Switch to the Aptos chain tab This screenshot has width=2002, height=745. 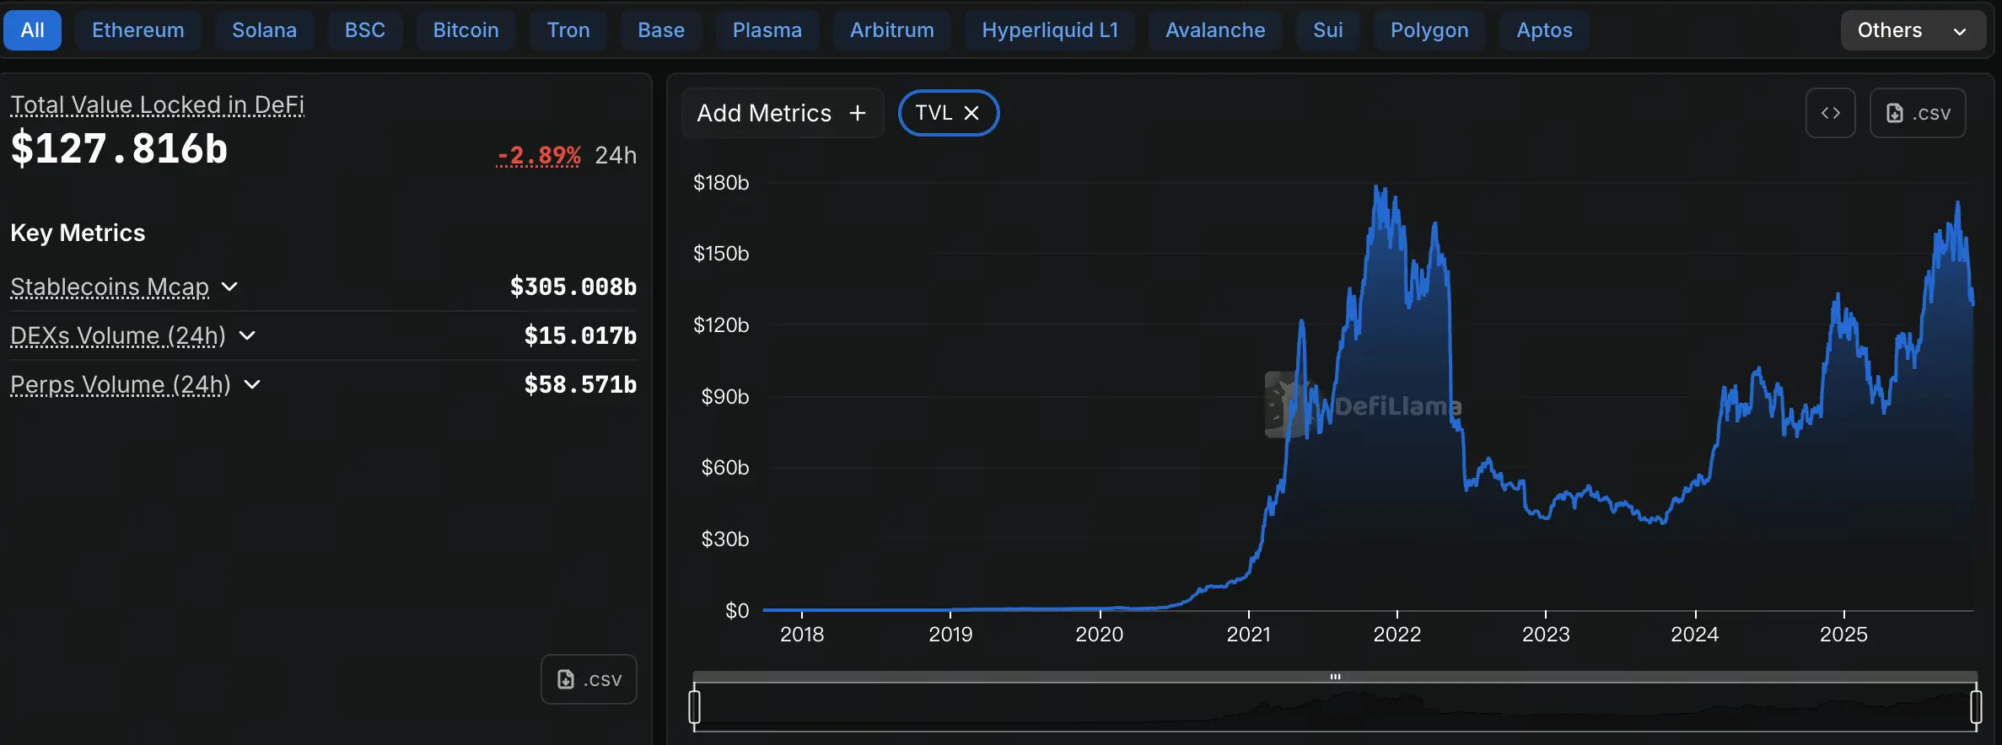[1544, 30]
